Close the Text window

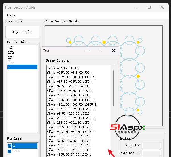(x=114, y=51)
